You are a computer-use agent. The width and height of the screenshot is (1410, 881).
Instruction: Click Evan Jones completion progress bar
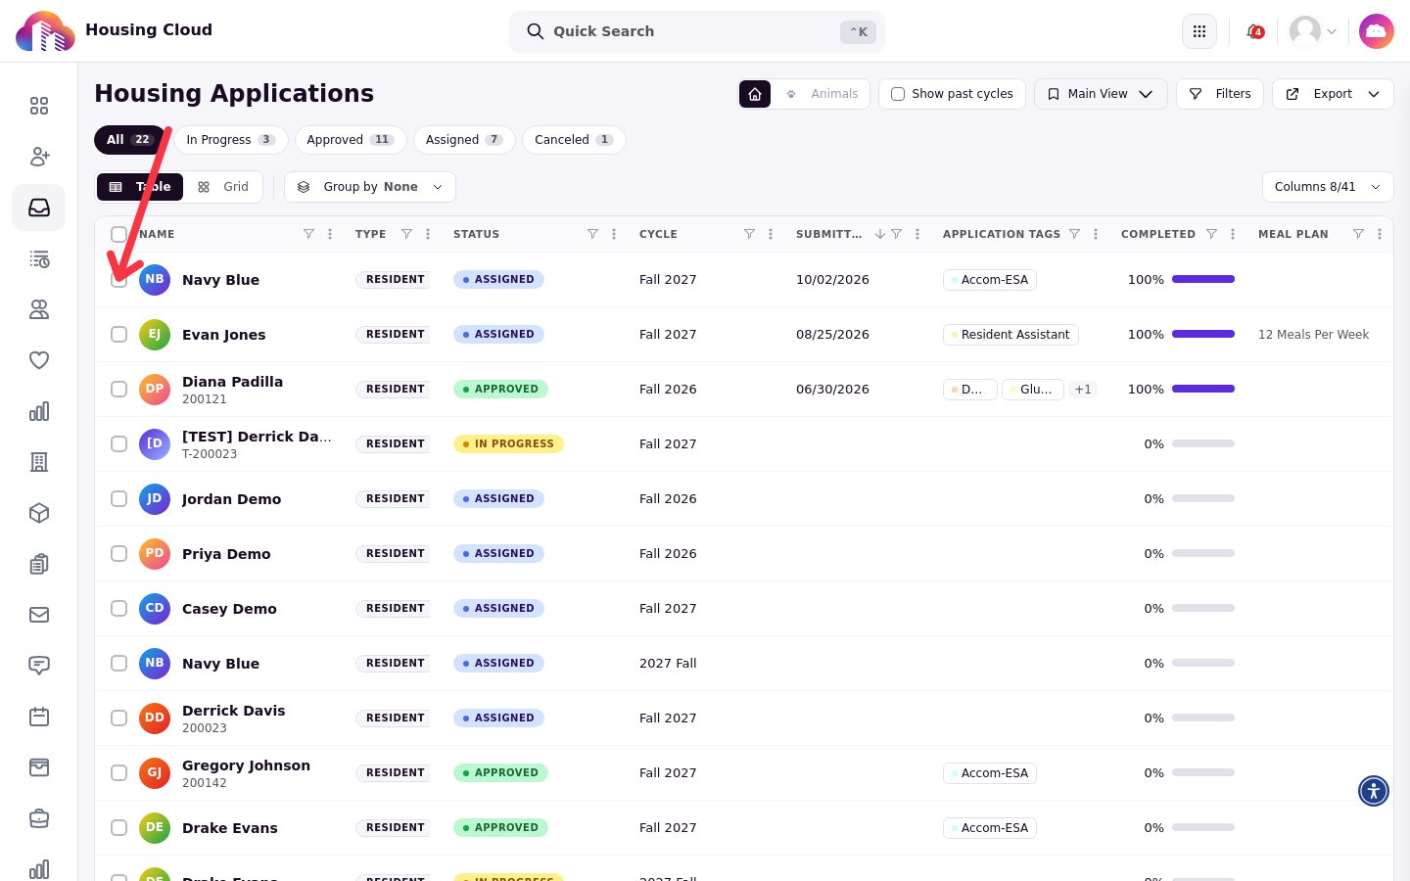1203,335
